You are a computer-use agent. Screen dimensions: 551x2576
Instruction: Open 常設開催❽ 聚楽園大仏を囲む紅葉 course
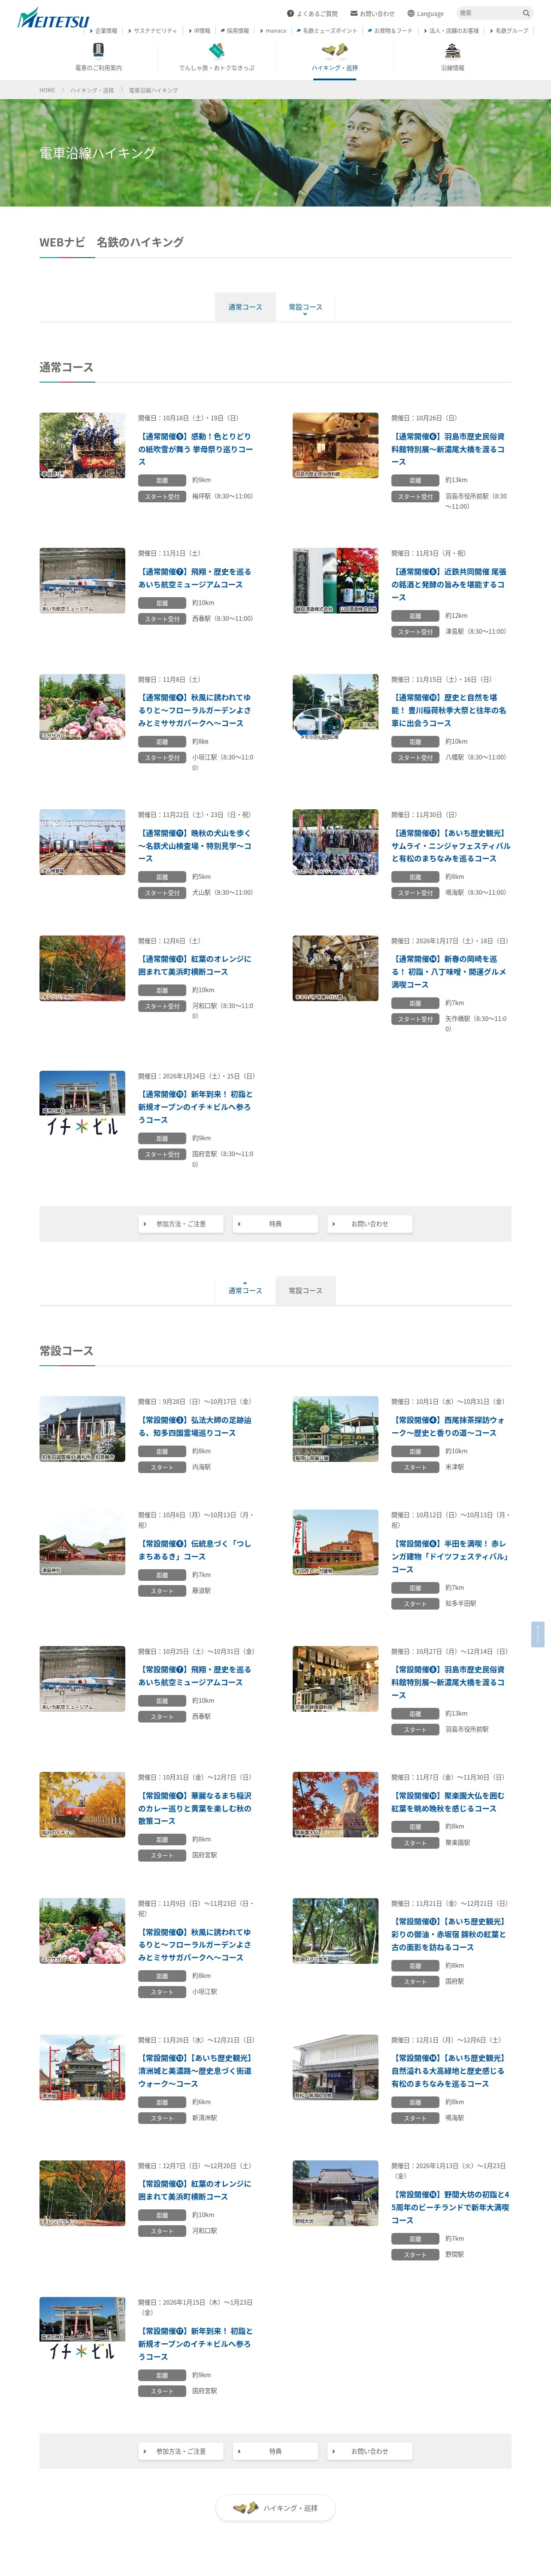point(449,1801)
